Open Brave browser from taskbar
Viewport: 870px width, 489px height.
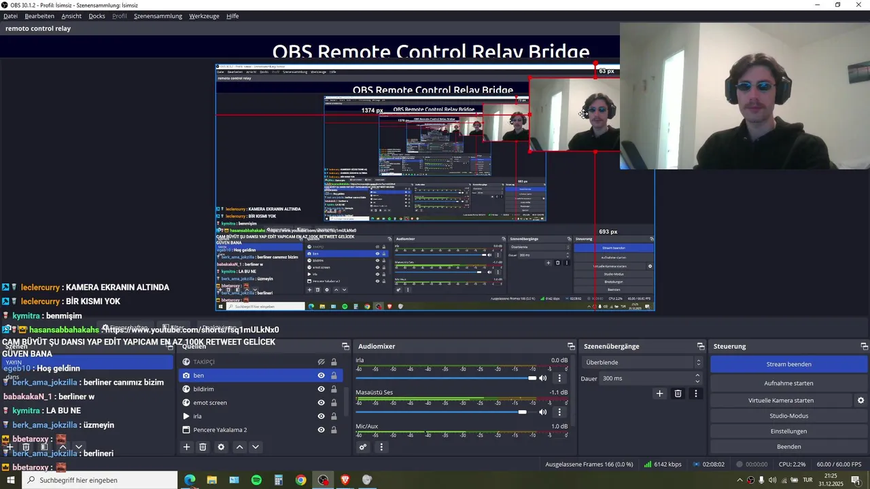(345, 480)
